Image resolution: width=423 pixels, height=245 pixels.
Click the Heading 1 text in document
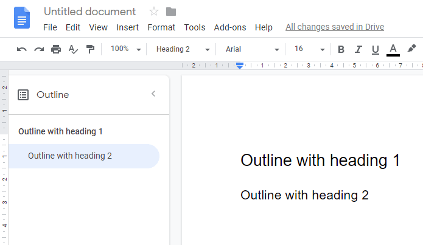point(320,160)
